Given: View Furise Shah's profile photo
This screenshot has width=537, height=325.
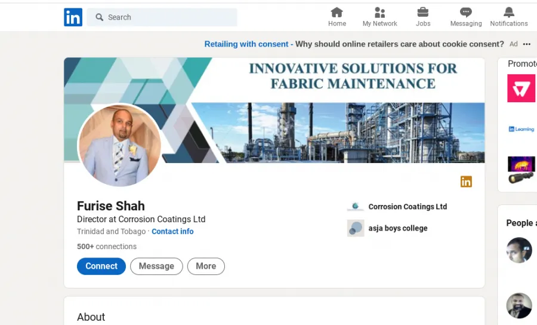Looking at the screenshot, I should 119,145.
